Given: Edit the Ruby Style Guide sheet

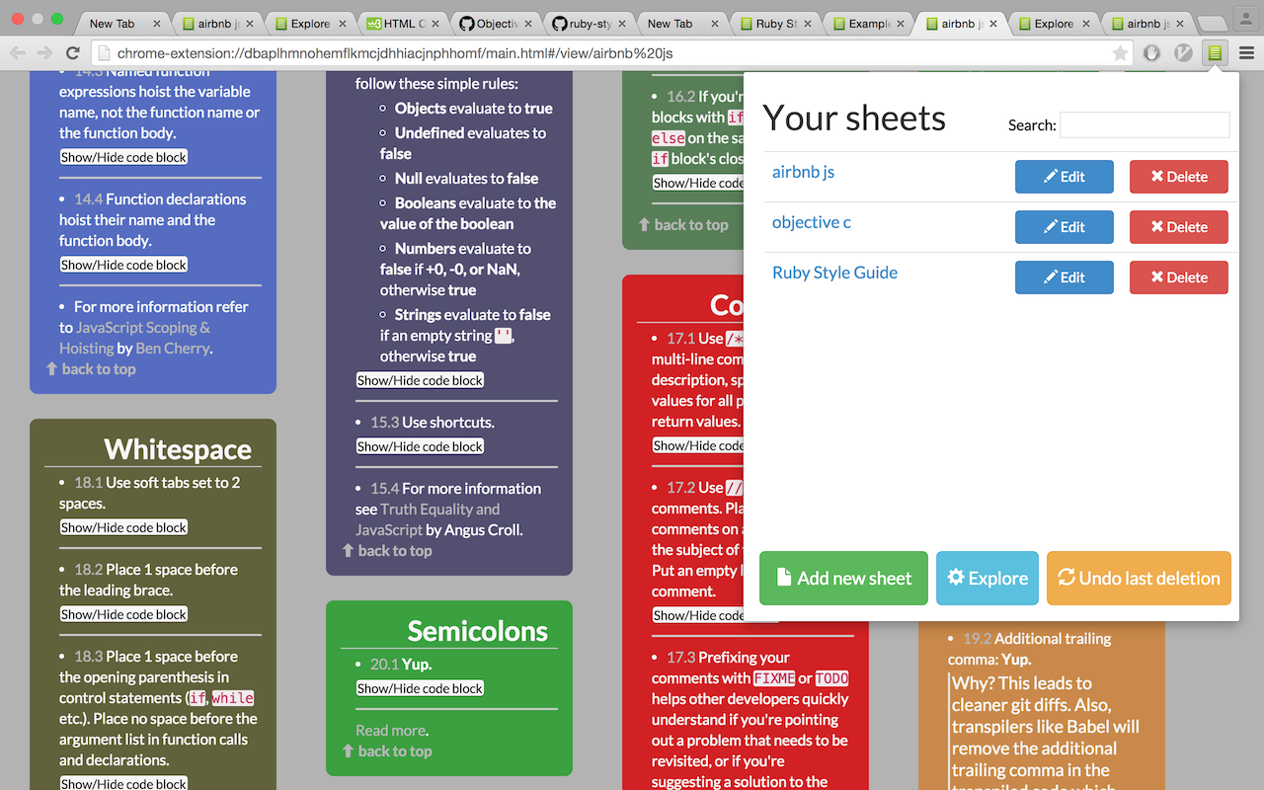Looking at the screenshot, I should click(x=1065, y=277).
